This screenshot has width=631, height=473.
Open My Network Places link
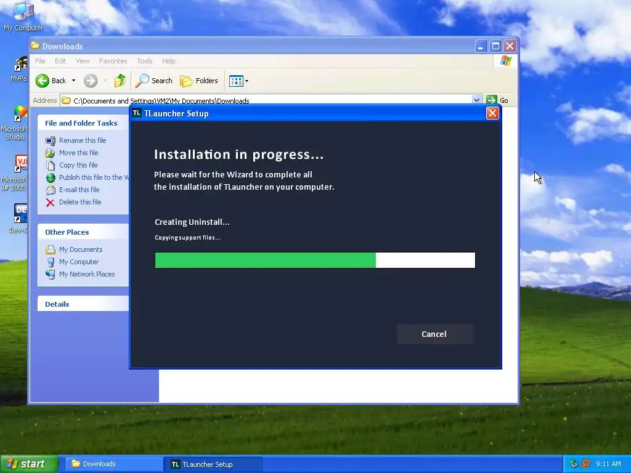(87, 274)
